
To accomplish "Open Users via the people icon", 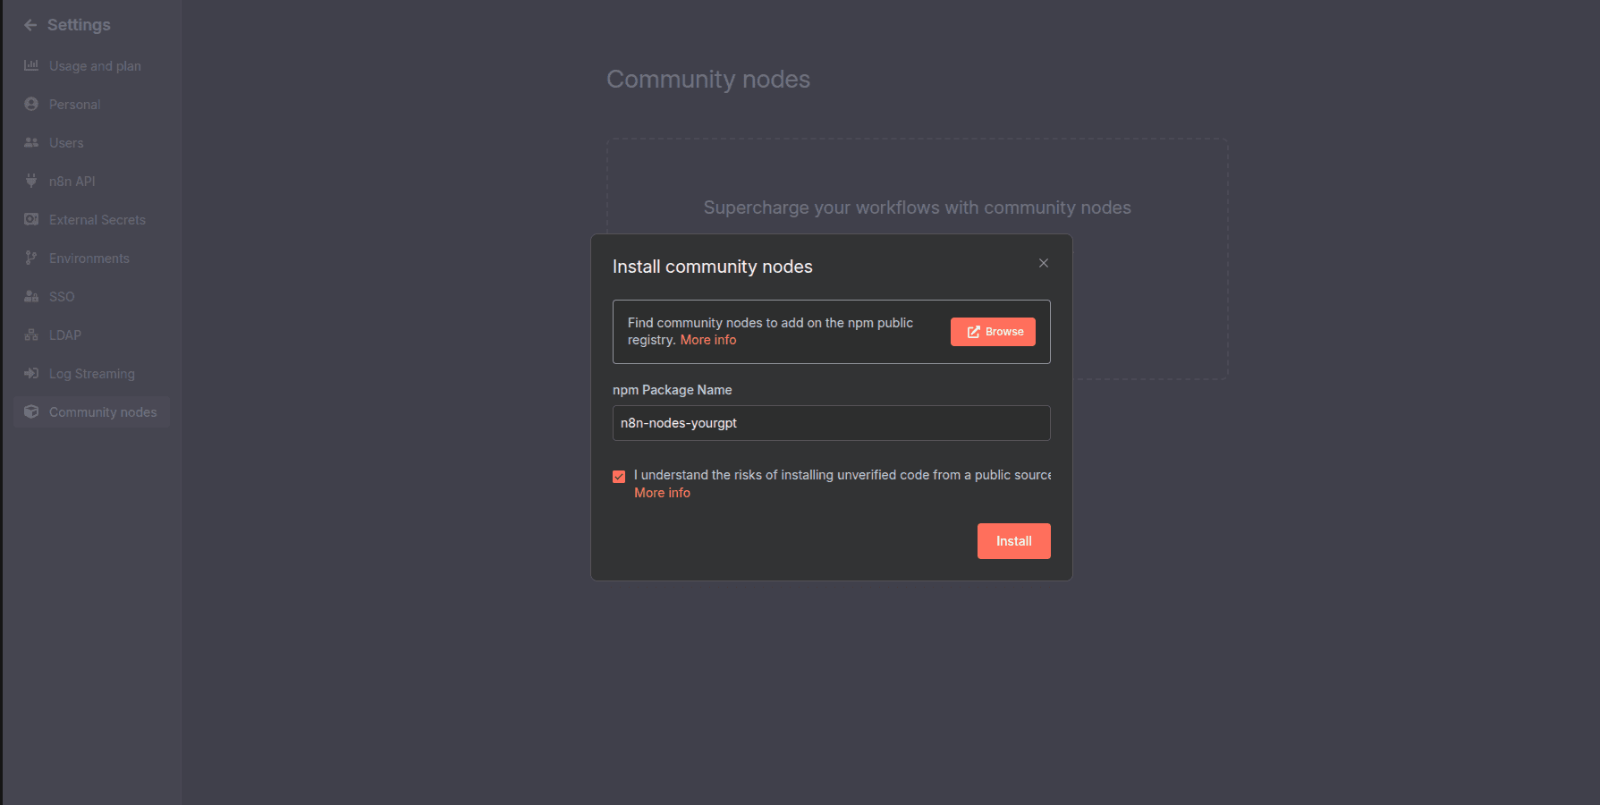I will 31,142.
